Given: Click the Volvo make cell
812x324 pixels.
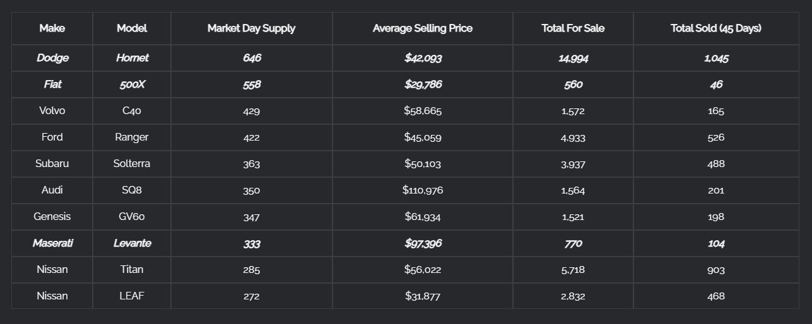Looking at the screenshot, I should pyautogui.click(x=52, y=111).
